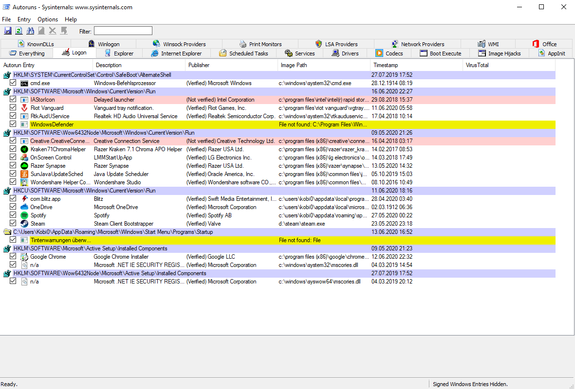Sort by the Description column header
This screenshot has height=389, width=575.
coord(139,65)
